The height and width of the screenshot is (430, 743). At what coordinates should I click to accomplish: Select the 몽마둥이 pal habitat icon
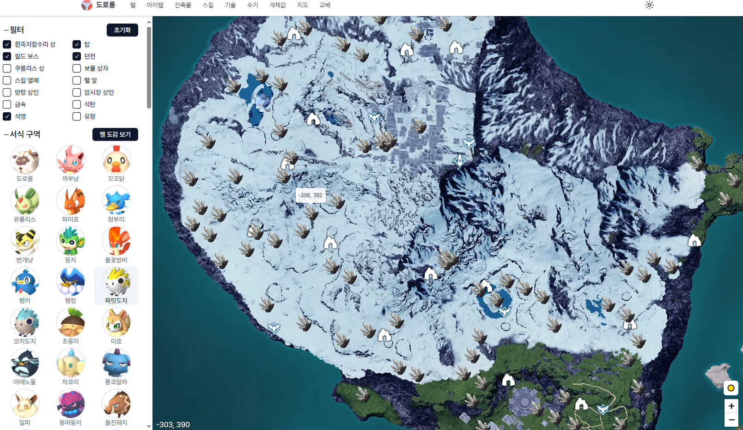[71, 404]
